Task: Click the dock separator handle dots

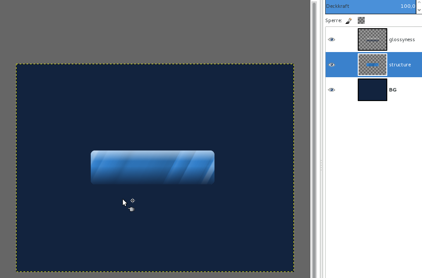Action: click(321, 165)
